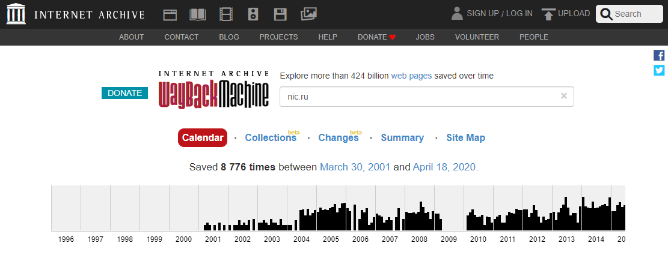Screen dimensions: 668x255
Task: Open the PROJECTS menu item
Action: point(278,37)
